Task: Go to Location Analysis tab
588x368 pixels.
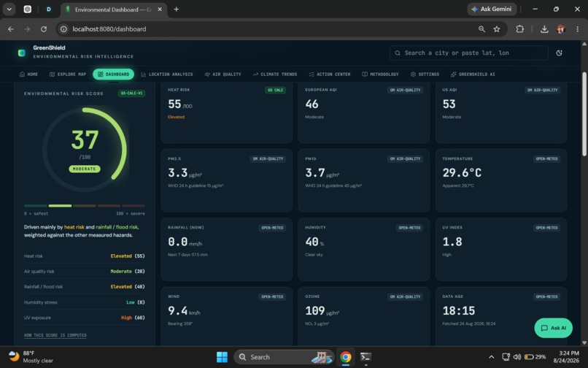Action: tap(167, 74)
